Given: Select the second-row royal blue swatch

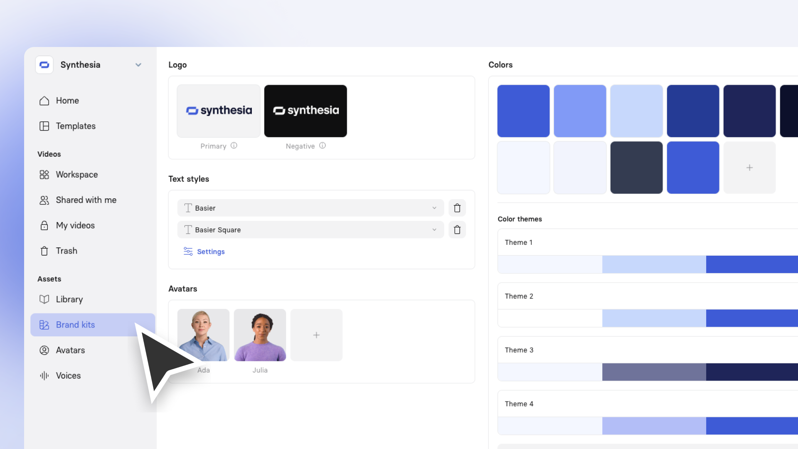Looking at the screenshot, I should coord(693,168).
